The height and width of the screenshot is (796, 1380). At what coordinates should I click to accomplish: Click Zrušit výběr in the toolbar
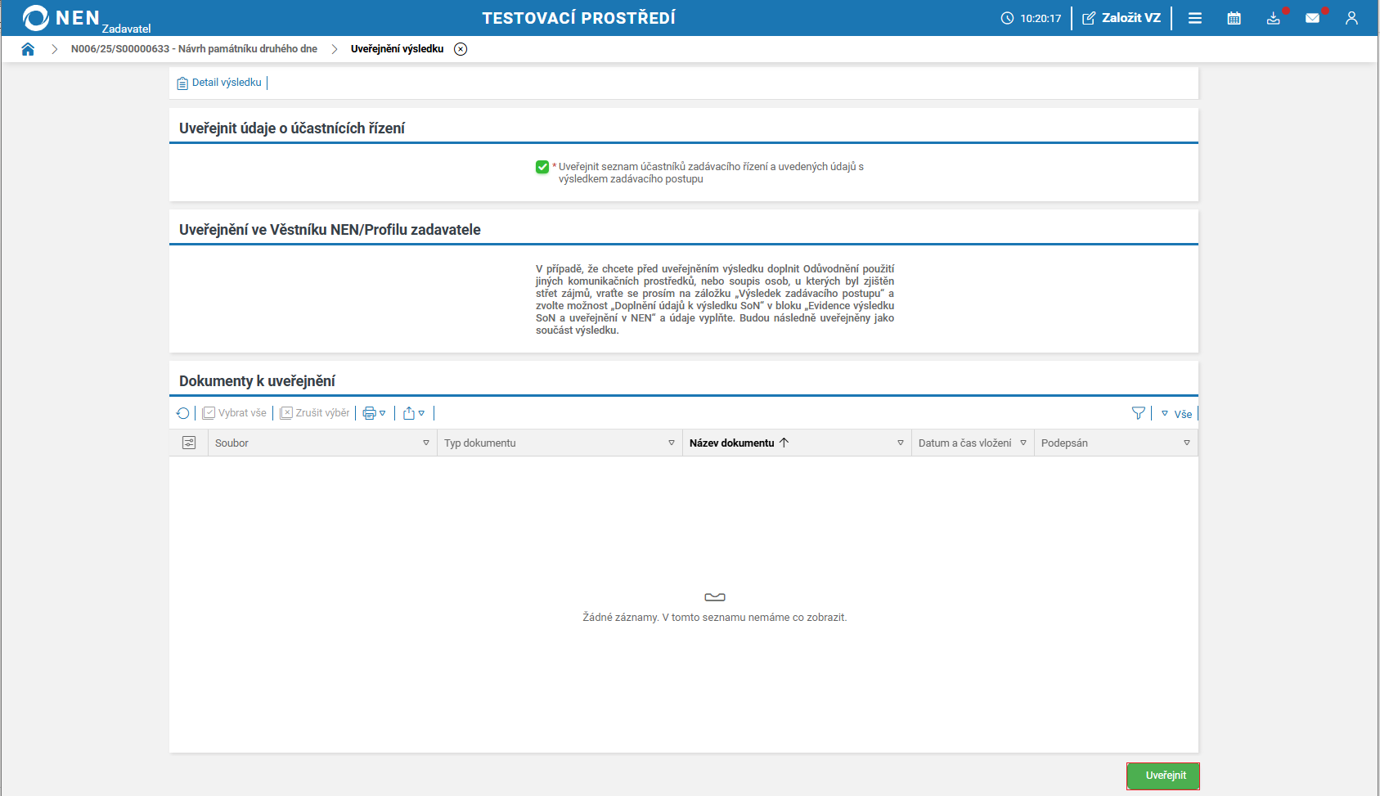[315, 413]
